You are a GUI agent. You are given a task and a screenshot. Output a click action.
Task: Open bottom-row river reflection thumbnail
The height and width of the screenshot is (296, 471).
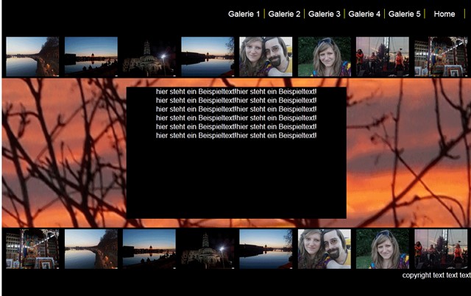[x=266, y=249]
